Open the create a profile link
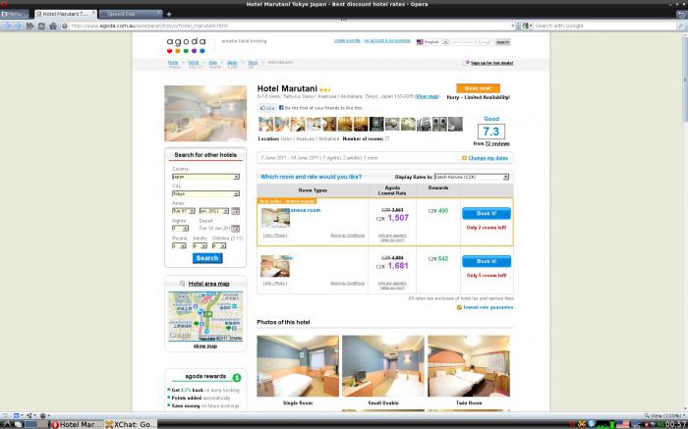The height and width of the screenshot is (429, 688). click(x=347, y=41)
